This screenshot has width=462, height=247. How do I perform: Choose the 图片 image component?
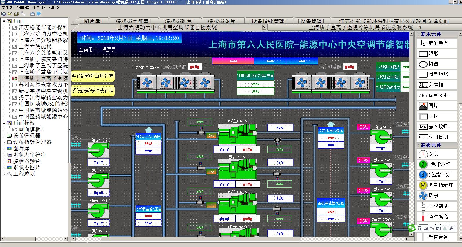click(433, 106)
